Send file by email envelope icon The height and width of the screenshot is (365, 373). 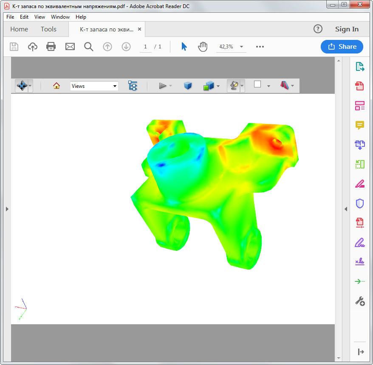[x=70, y=47]
